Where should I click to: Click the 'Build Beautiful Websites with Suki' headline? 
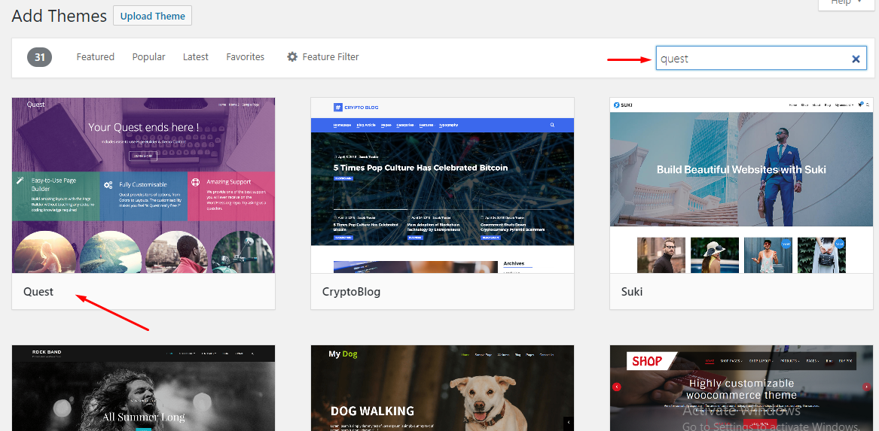click(742, 169)
